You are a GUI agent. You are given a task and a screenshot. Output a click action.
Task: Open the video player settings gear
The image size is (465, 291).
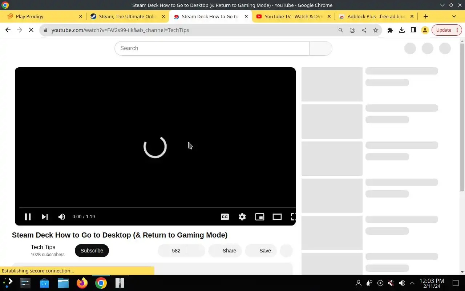(242, 217)
